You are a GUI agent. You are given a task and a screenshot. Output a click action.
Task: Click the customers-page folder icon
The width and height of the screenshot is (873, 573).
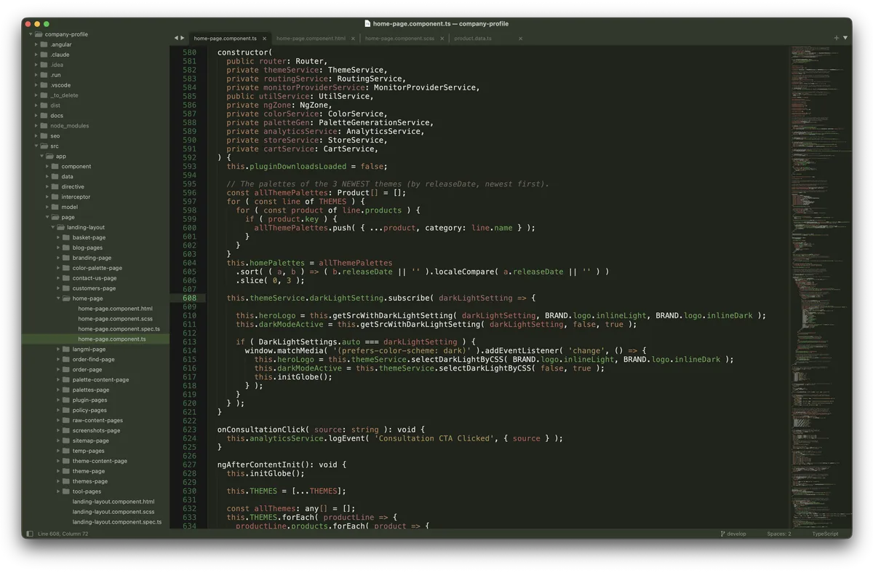(66, 288)
